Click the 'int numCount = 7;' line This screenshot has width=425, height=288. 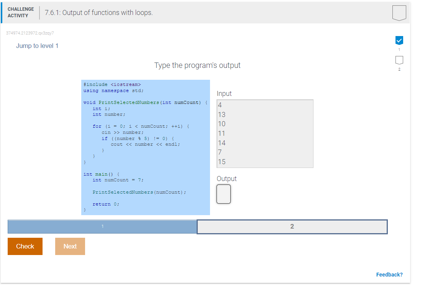118,180
